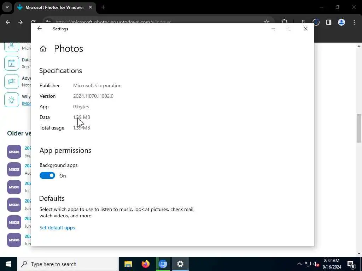Open Chrome side panel icon
The width and height of the screenshot is (362, 271).
(329, 22)
